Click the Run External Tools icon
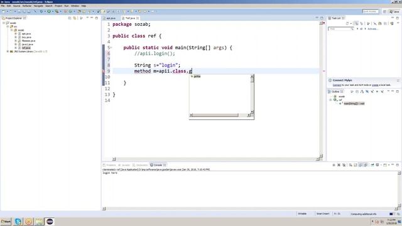This screenshot has height=226, width=402. pos(57,11)
